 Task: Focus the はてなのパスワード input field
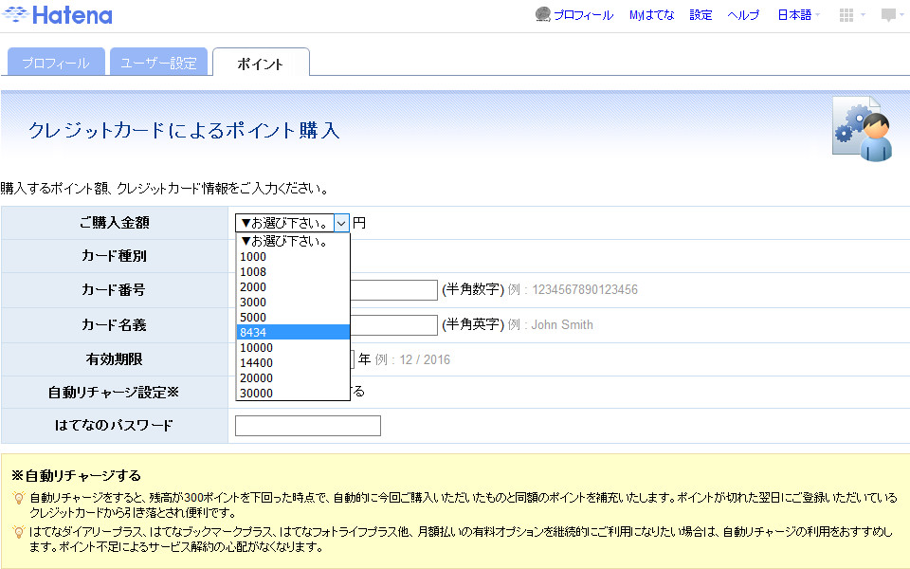click(x=307, y=426)
